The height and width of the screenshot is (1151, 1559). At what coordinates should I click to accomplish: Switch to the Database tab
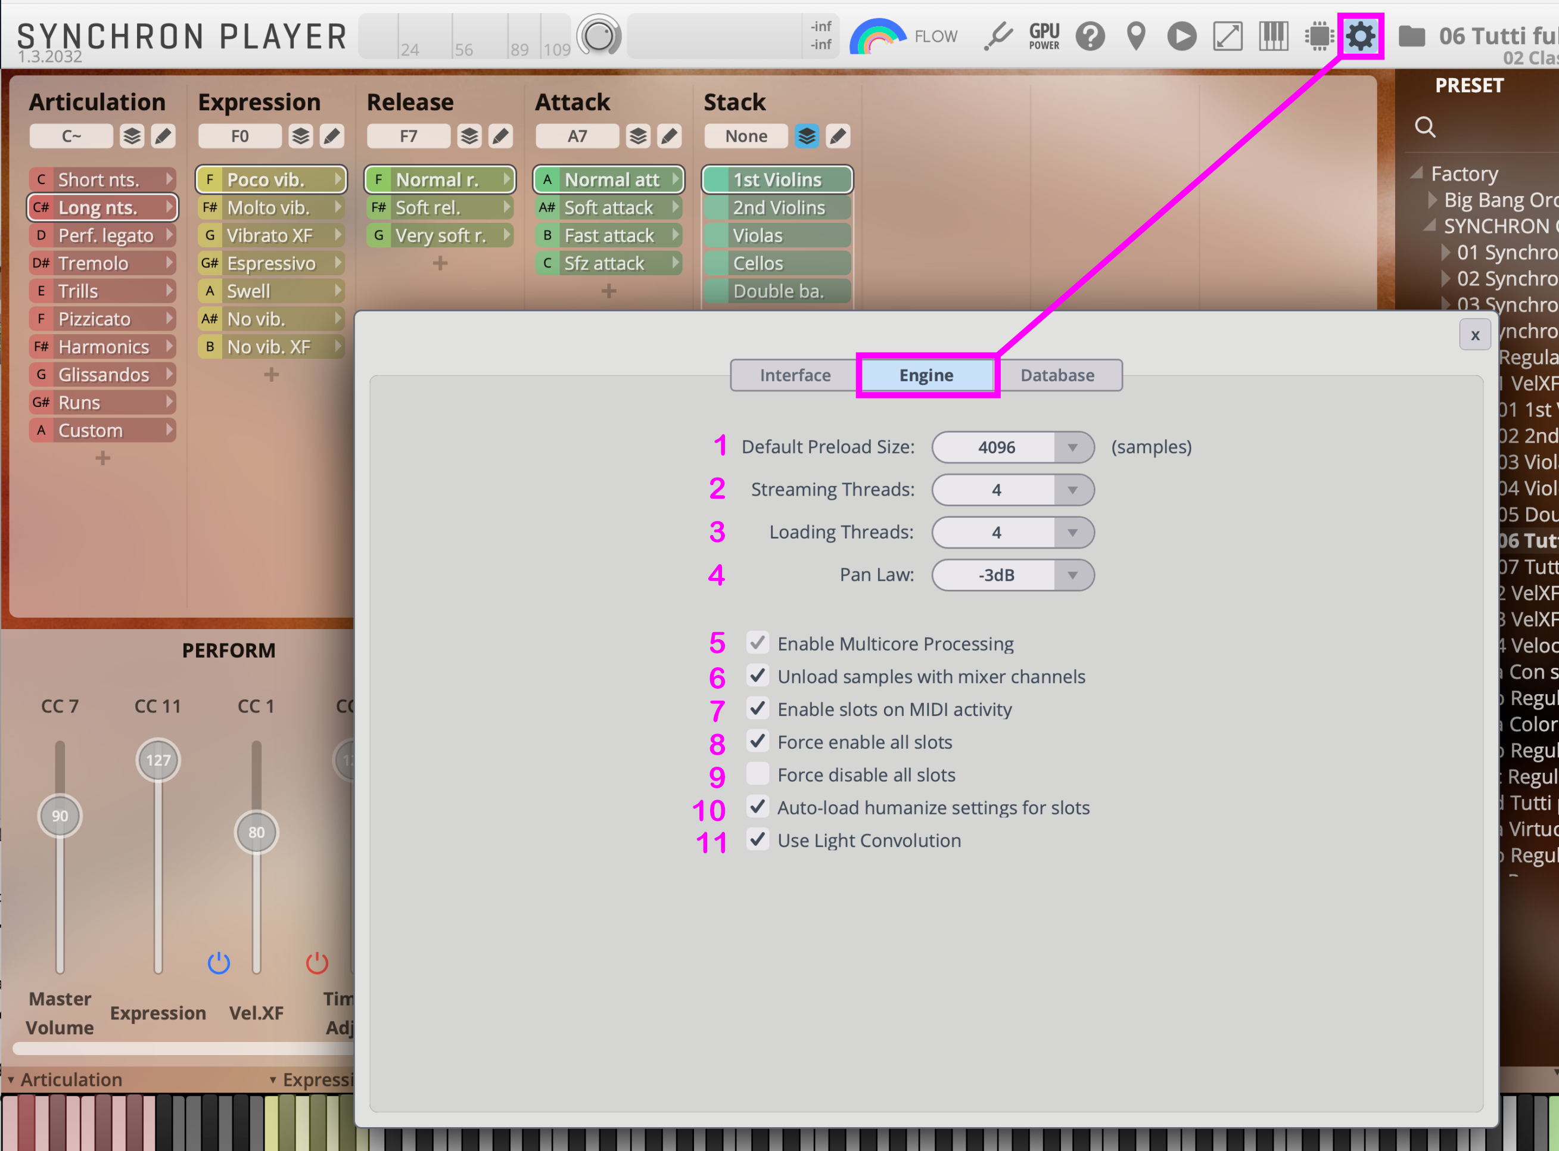point(1057,375)
